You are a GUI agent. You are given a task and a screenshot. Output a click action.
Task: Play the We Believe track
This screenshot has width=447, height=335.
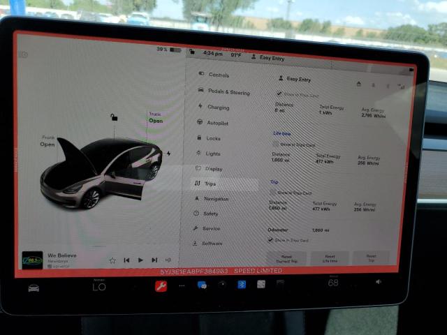click(x=140, y=260)
